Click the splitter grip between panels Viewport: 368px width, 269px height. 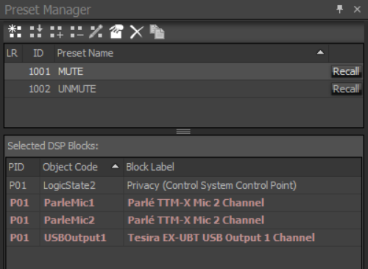coord(183,132)
